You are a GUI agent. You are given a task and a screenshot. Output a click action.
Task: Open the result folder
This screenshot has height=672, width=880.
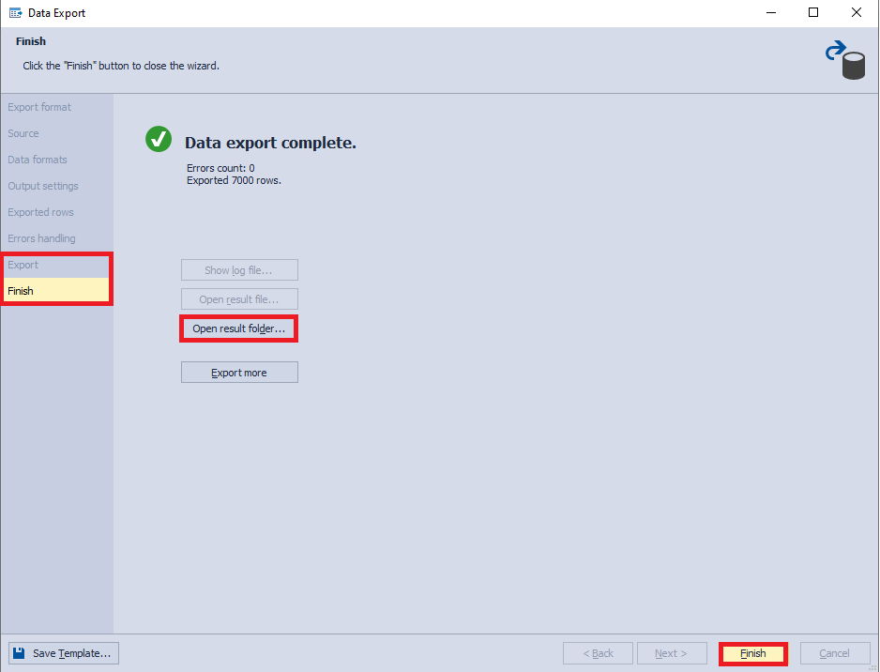point(239,328)
